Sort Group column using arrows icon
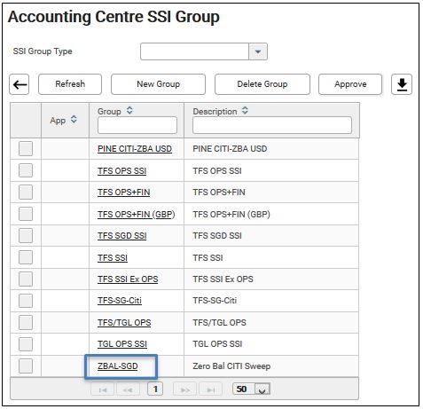This screenshot has width=423, height=409. coord(129,110)
